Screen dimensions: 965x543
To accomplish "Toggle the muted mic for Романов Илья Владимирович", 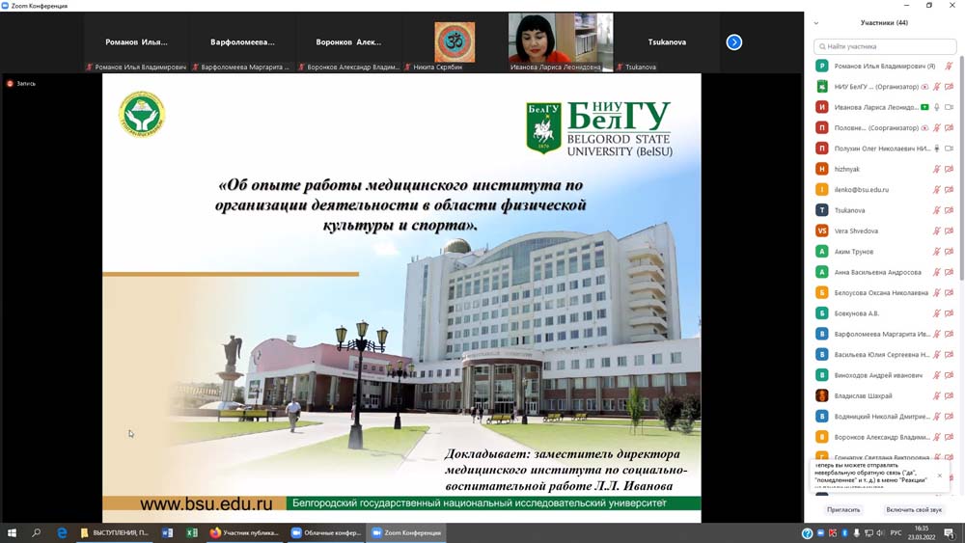I will 949,67.
